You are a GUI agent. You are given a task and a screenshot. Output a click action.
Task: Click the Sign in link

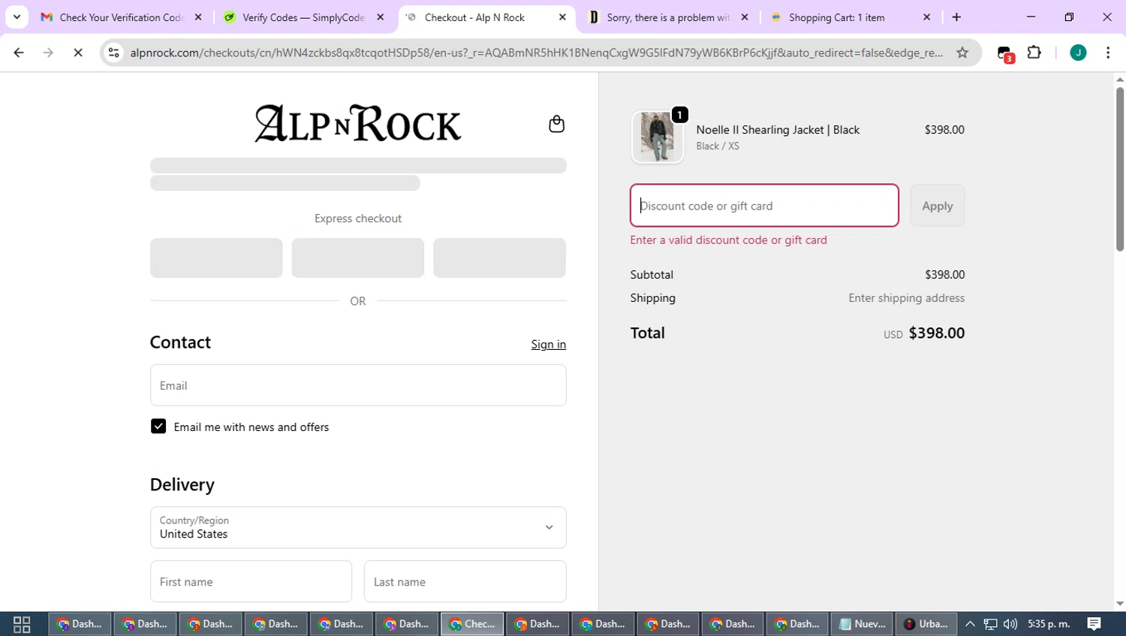tap(549, 344)
